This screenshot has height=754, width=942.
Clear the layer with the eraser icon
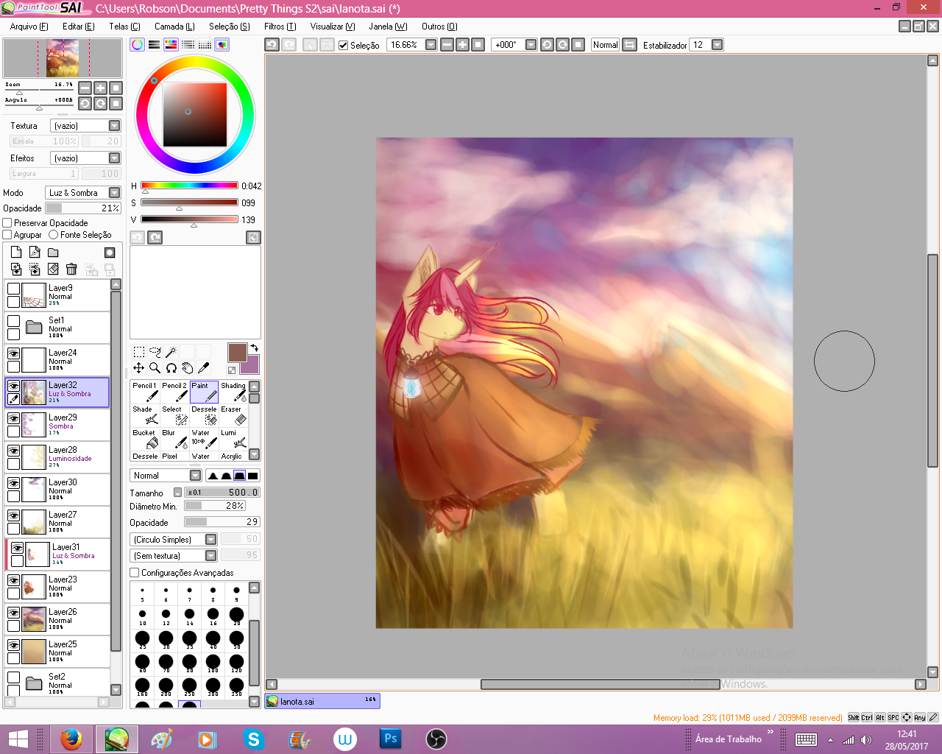click(53, 269)
